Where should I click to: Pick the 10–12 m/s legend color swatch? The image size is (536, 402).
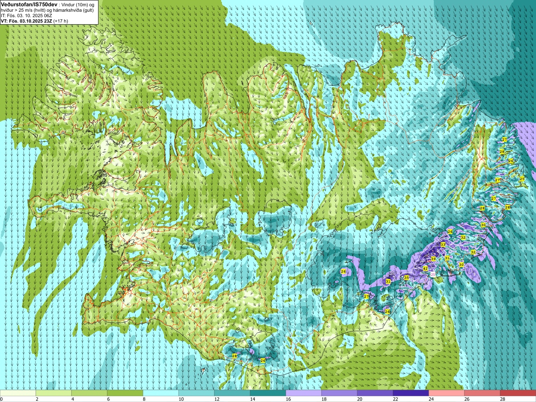(196, 393)
